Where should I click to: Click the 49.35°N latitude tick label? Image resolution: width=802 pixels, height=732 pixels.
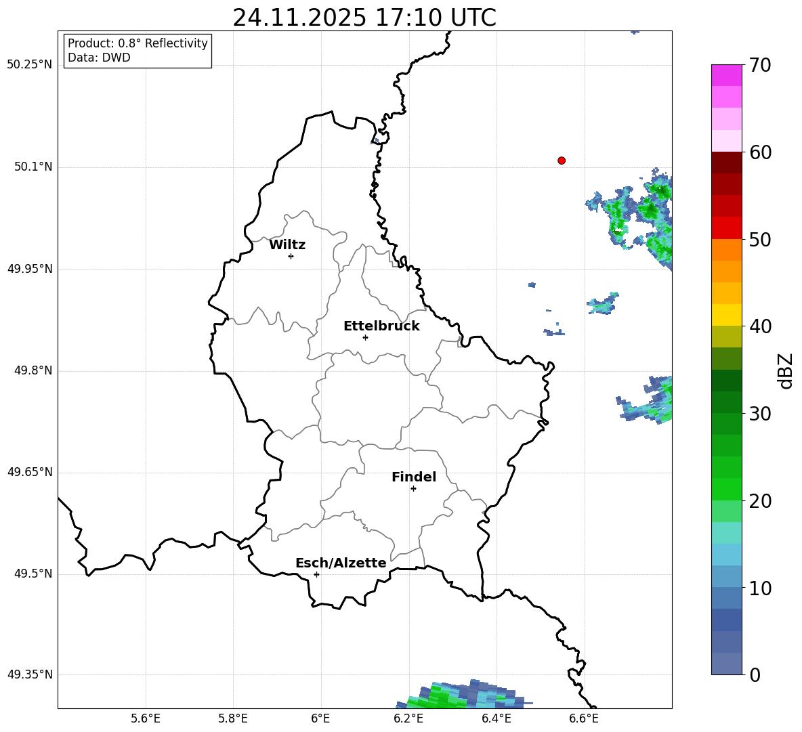click(29, 674)
